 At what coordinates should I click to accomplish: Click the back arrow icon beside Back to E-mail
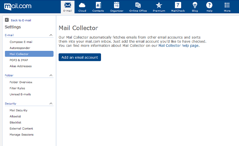coord(7,20)
